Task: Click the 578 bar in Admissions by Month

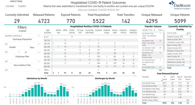Action: (61, 91)
